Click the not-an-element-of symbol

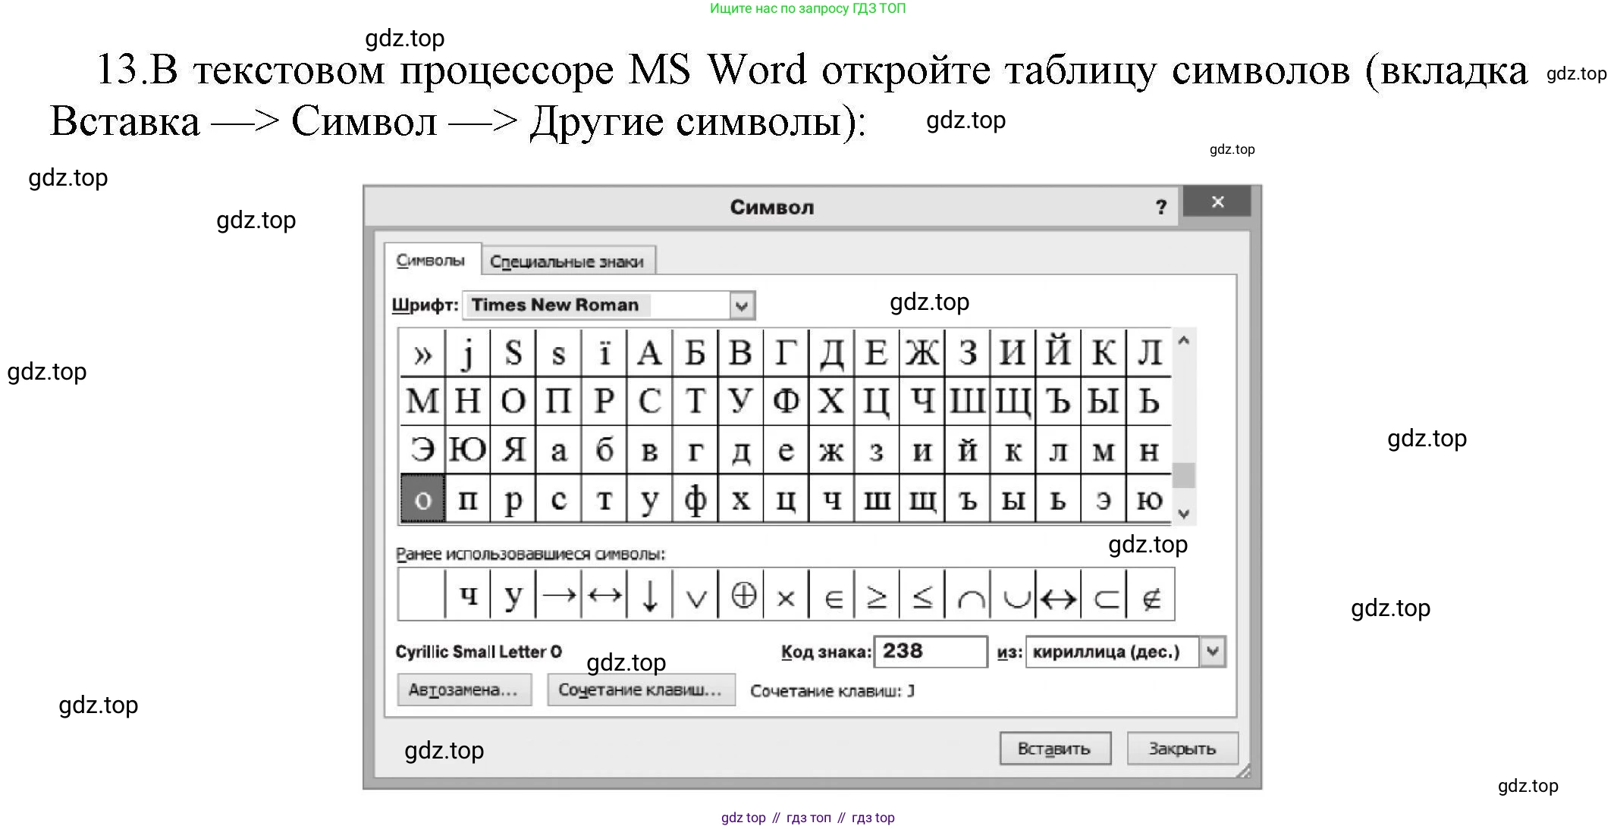point(1151,596)
